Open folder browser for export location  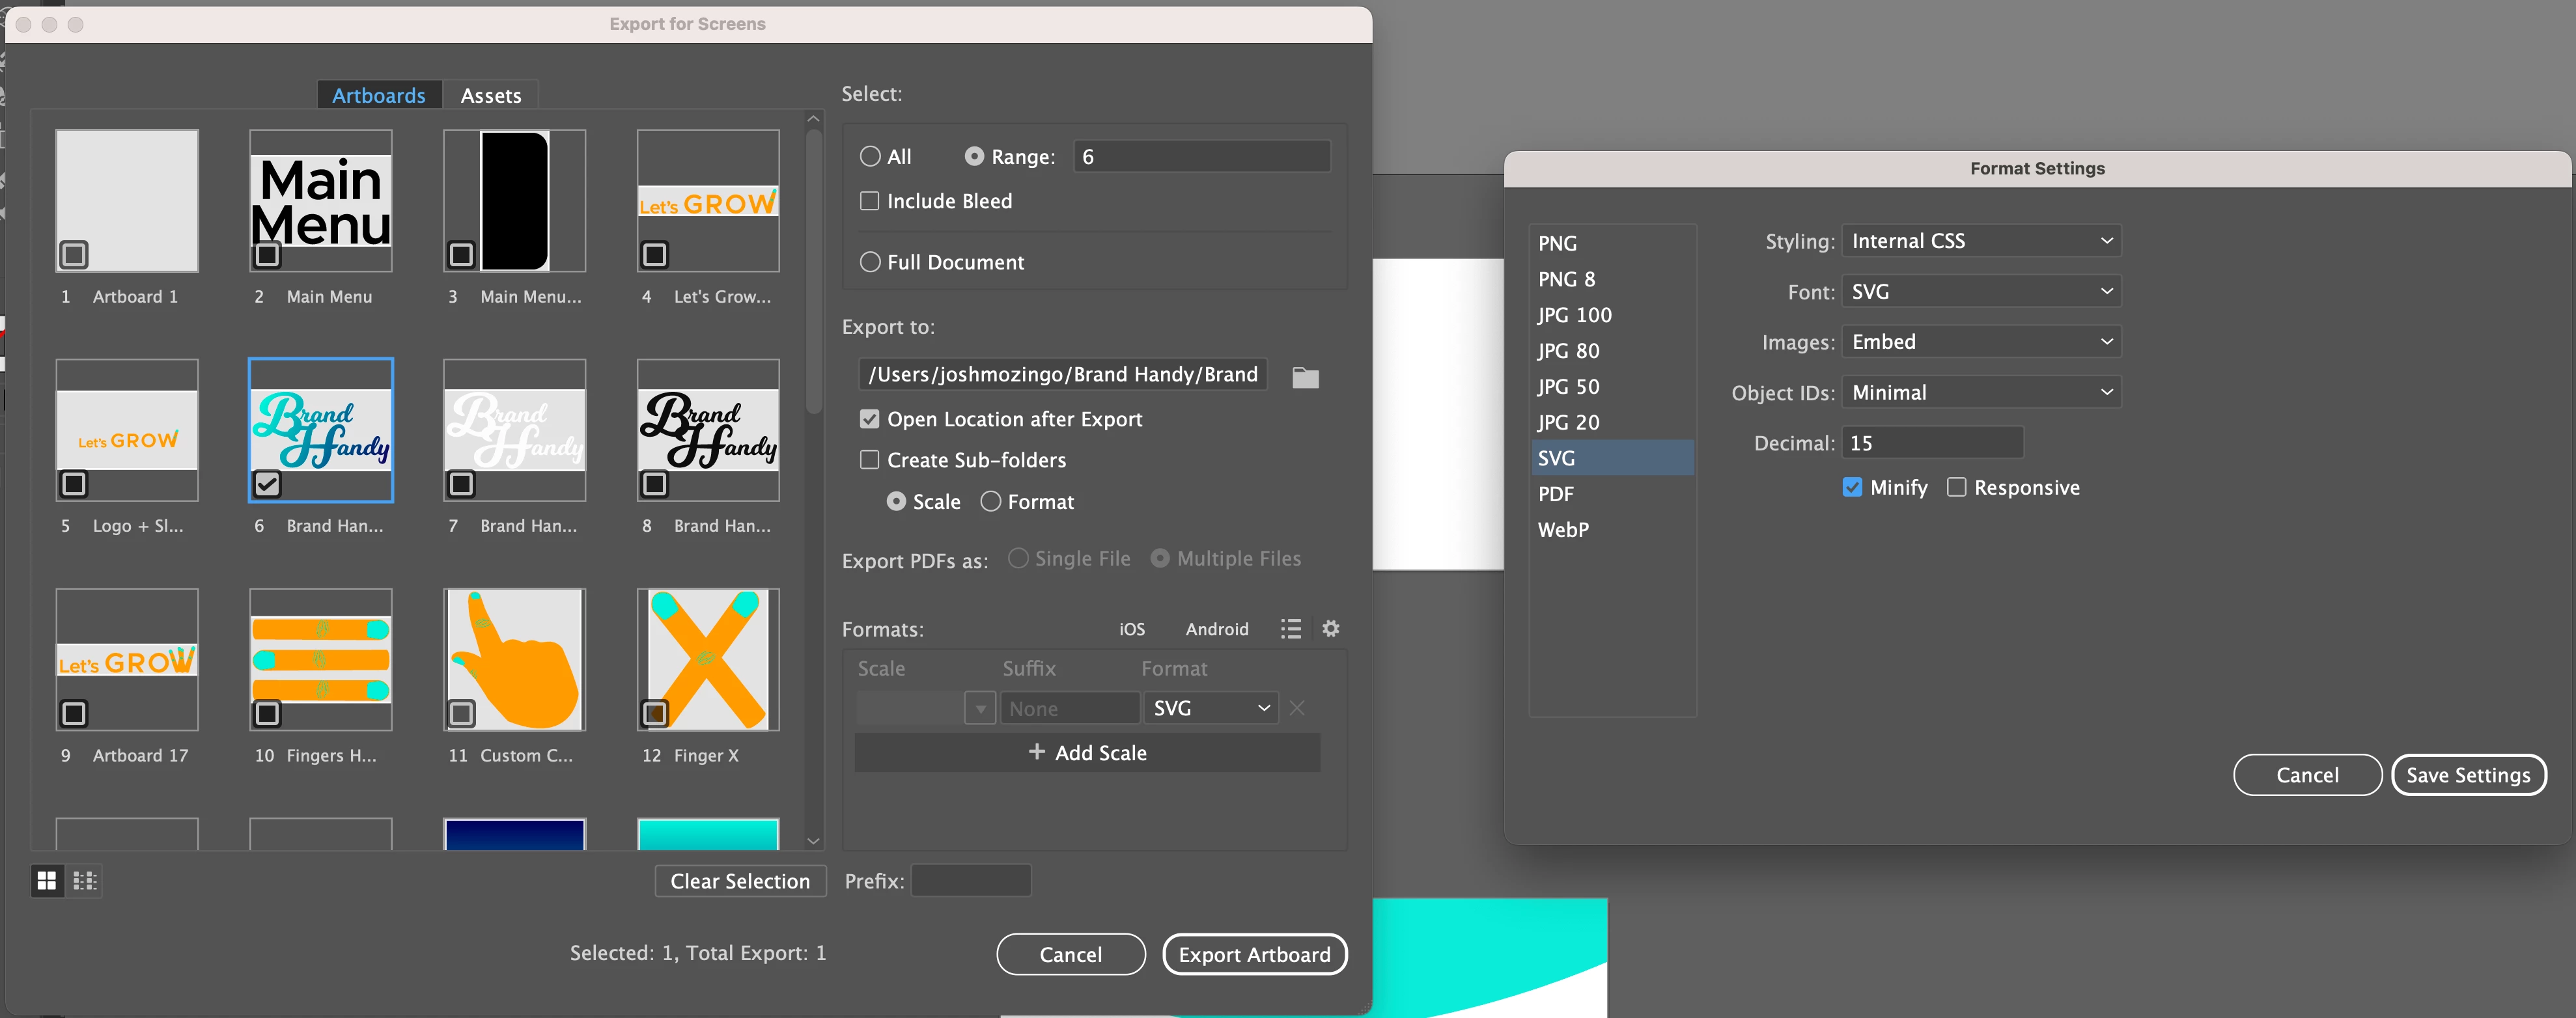[x=1305, y=377]
